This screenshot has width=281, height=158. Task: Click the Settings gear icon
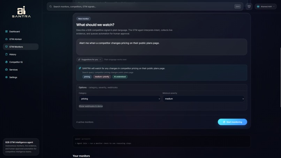7,77
